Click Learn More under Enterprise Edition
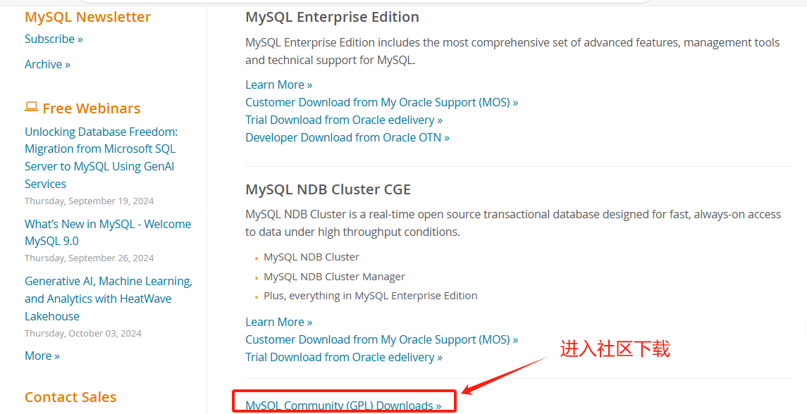807x414 pixels. 279,84
